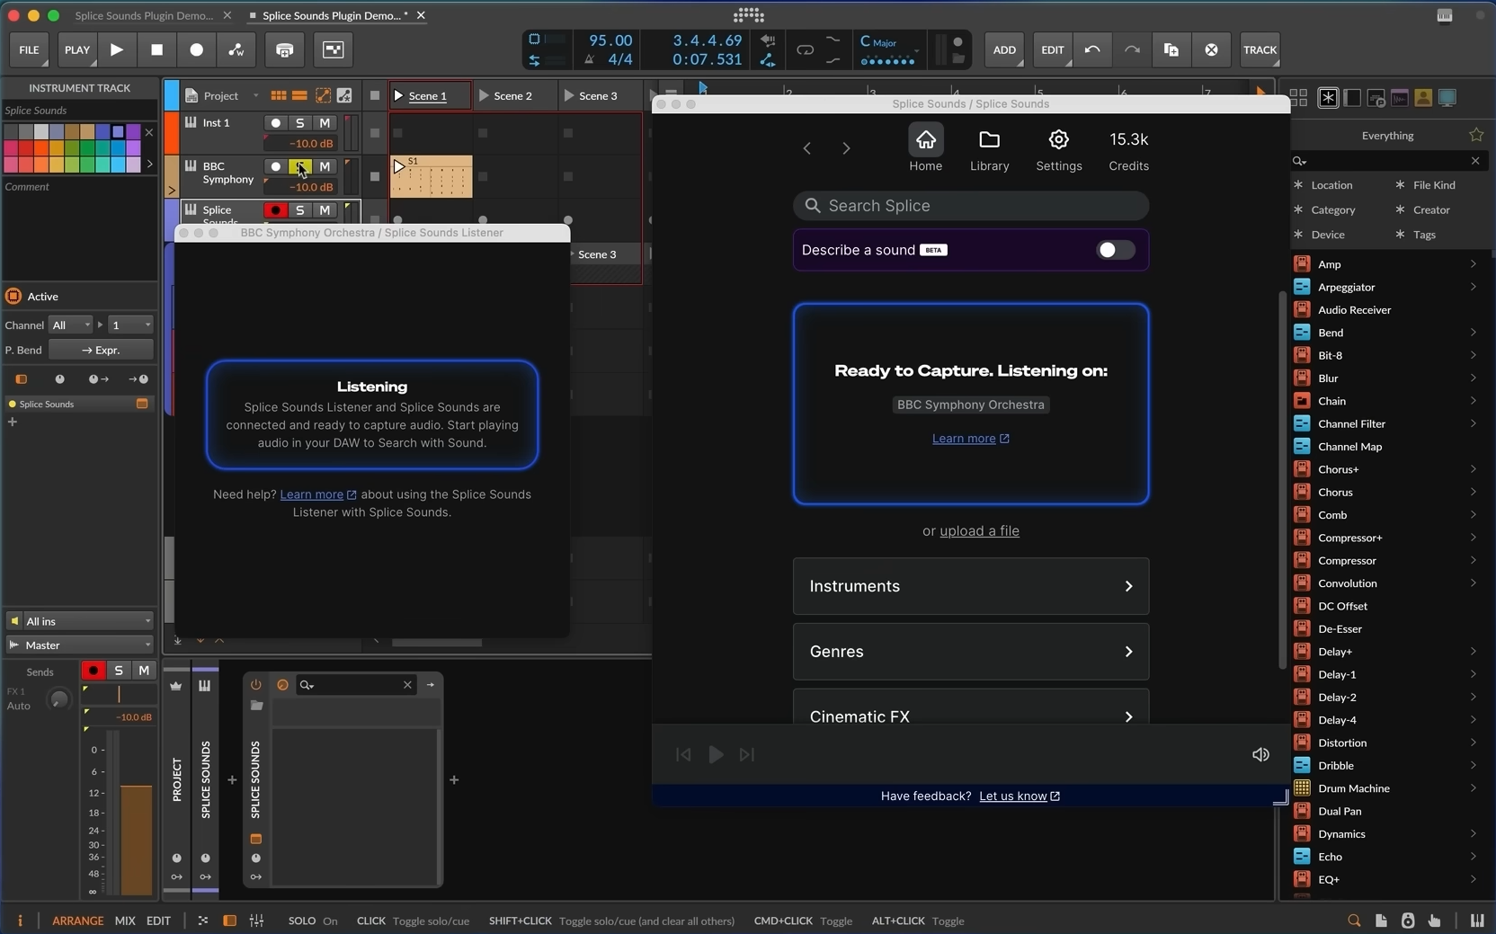This screenshot has height=934, width=1496.
Task: Click the speaker volume icon in Splice player
Action: coord(1260,754)
